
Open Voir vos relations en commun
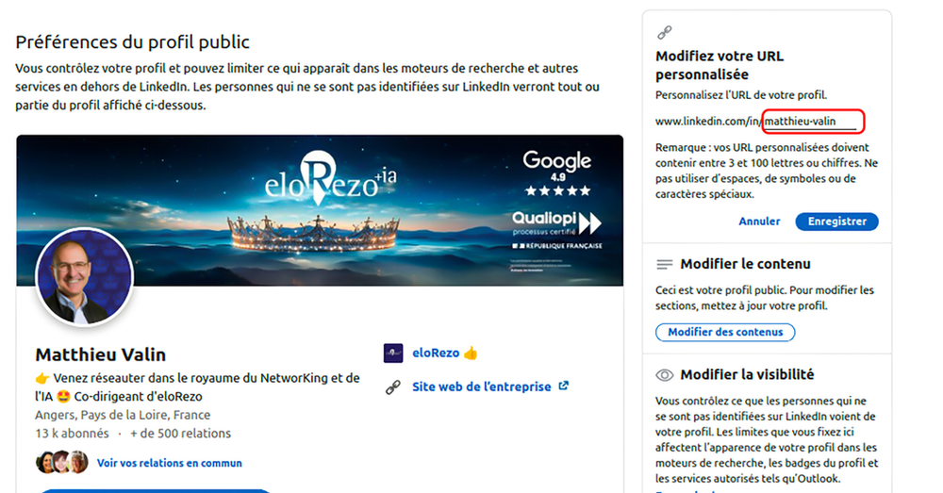170,463
